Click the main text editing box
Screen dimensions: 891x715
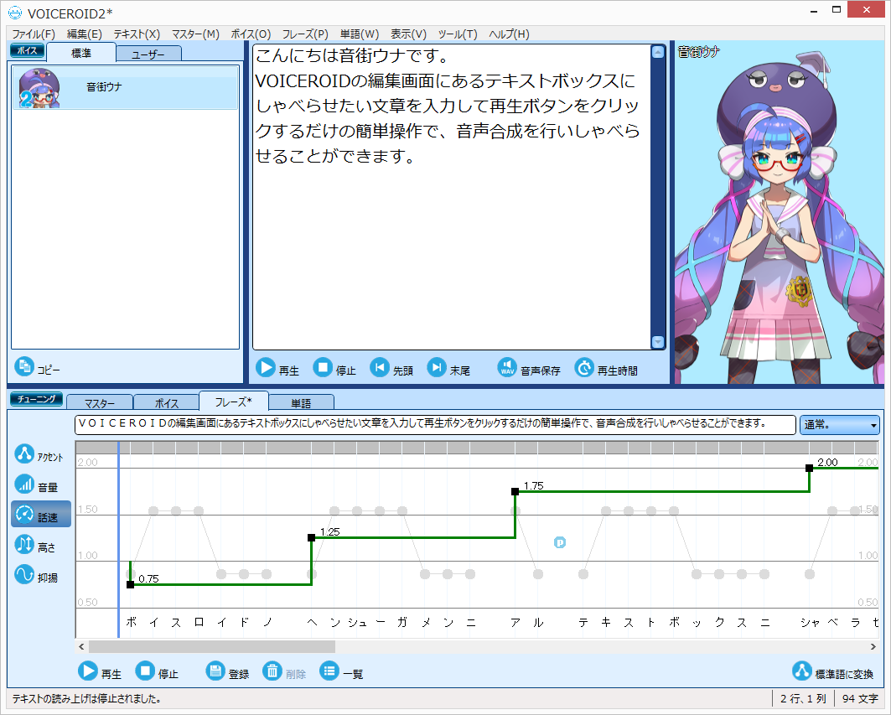451,197
